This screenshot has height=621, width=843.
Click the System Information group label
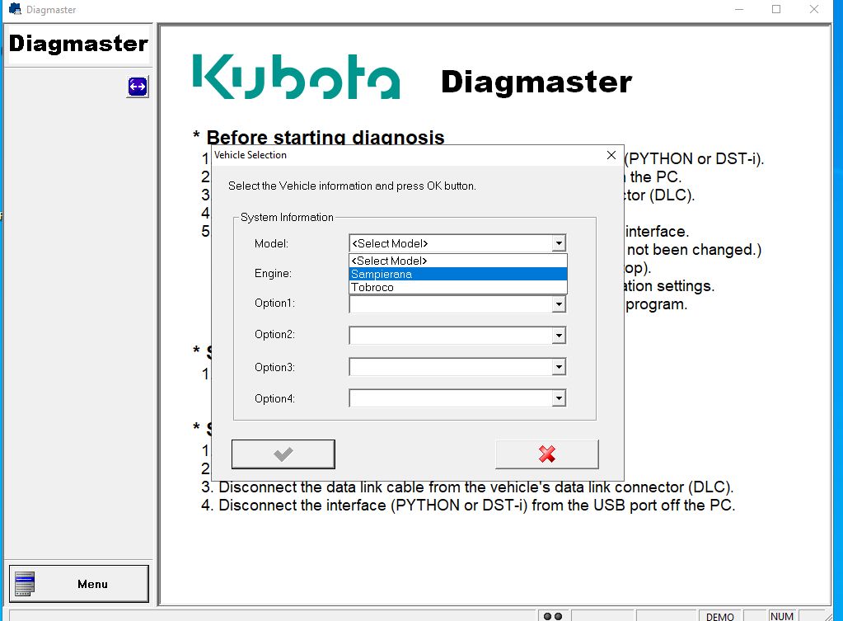click(287, 218)
